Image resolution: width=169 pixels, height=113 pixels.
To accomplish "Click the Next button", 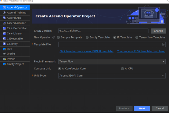I will click(x=142, y=108).
